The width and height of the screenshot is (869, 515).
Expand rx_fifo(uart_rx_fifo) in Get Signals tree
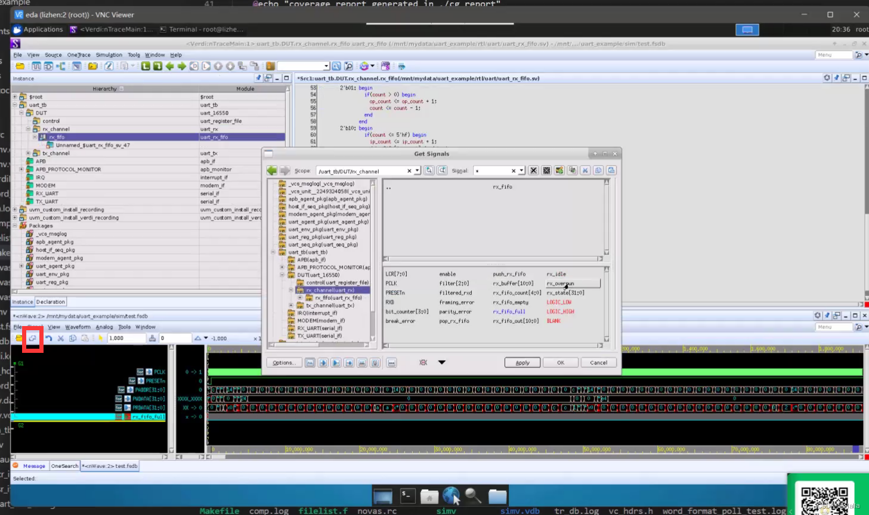click(300, 298)
